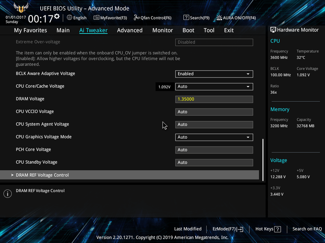The width and height of the screenshot is (325, 243).
Task: Click the Search(F9) question icon
Action: click(186, 17)
